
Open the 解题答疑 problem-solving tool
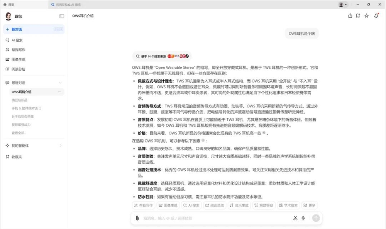264,205
